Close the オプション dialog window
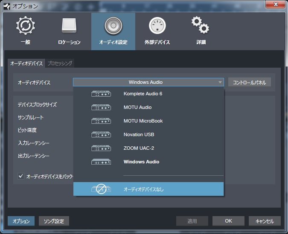 pos(276,4)
